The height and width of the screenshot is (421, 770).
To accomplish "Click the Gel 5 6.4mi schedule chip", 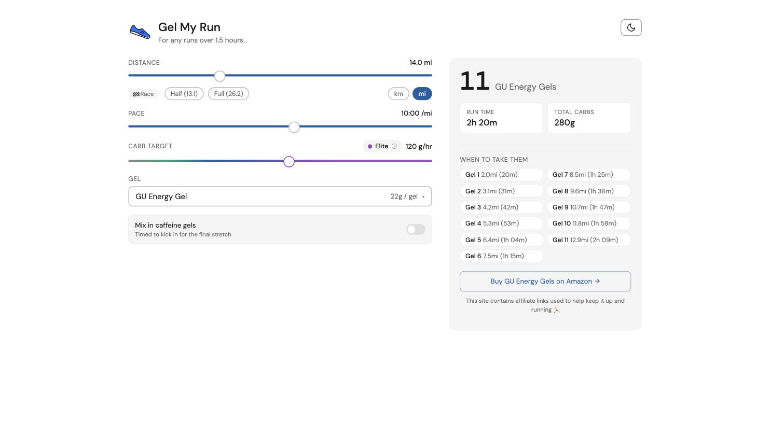I will click(x=502, y=240).
